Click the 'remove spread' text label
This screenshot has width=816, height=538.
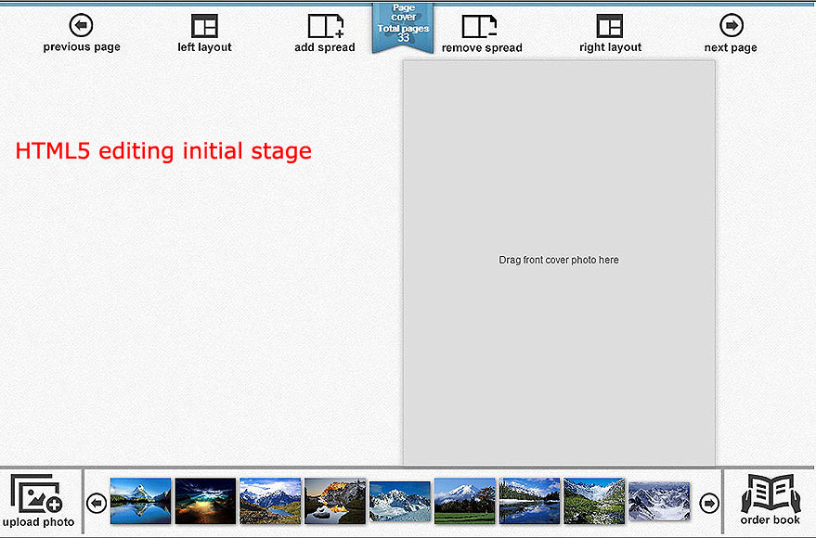(482, 48)
